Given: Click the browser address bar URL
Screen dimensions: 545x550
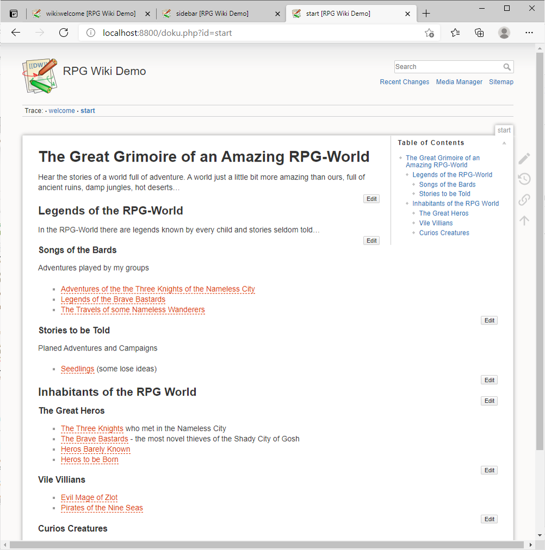Looking at the screenshot, I should 167,33.
